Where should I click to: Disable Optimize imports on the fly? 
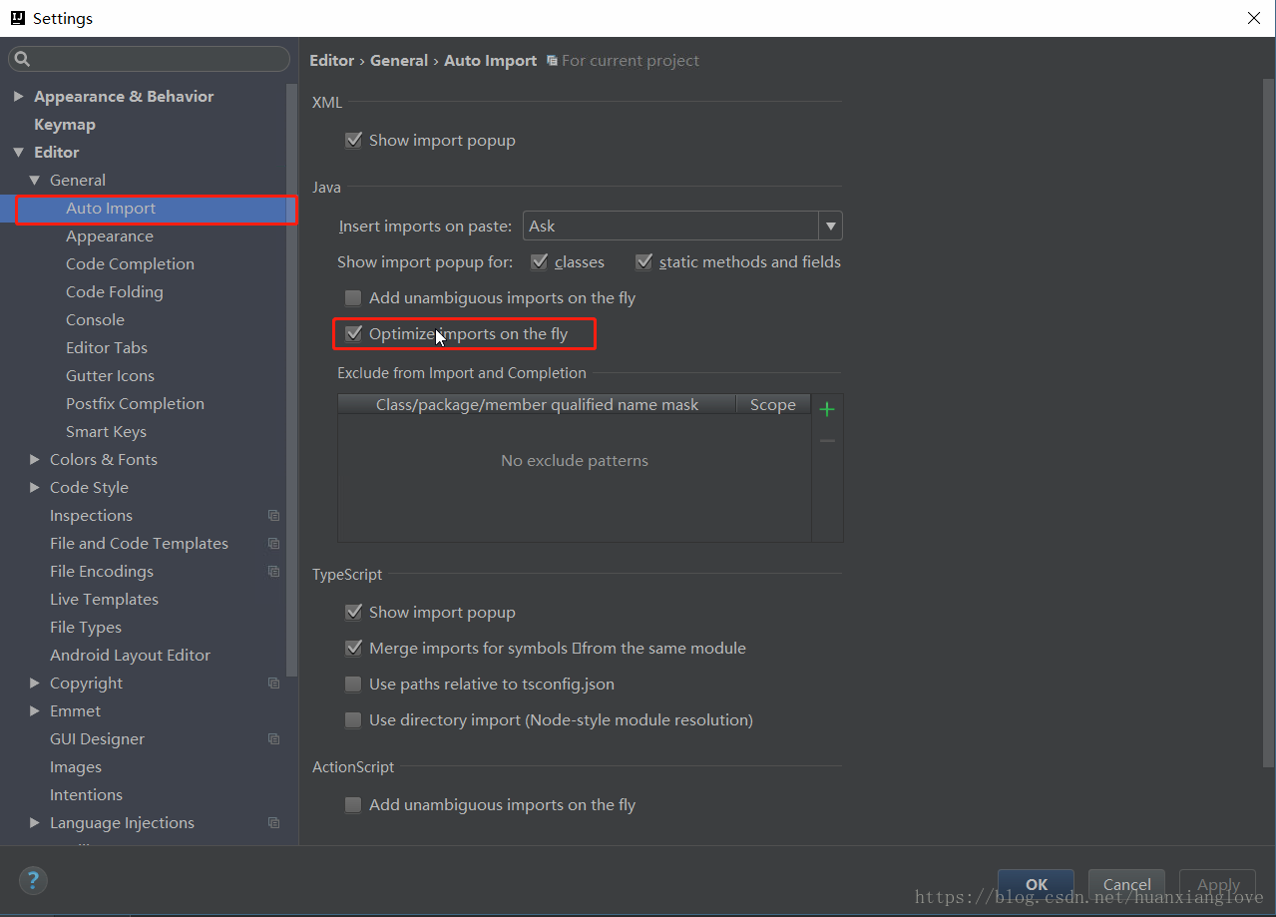(353, 334)
